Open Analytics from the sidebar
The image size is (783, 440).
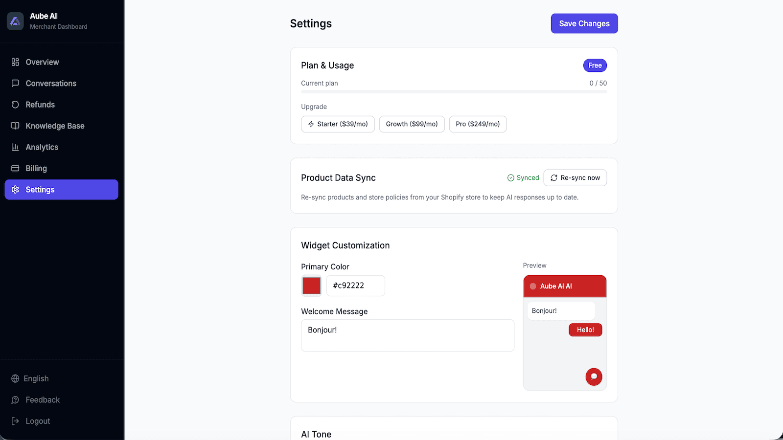click(62, 147)
